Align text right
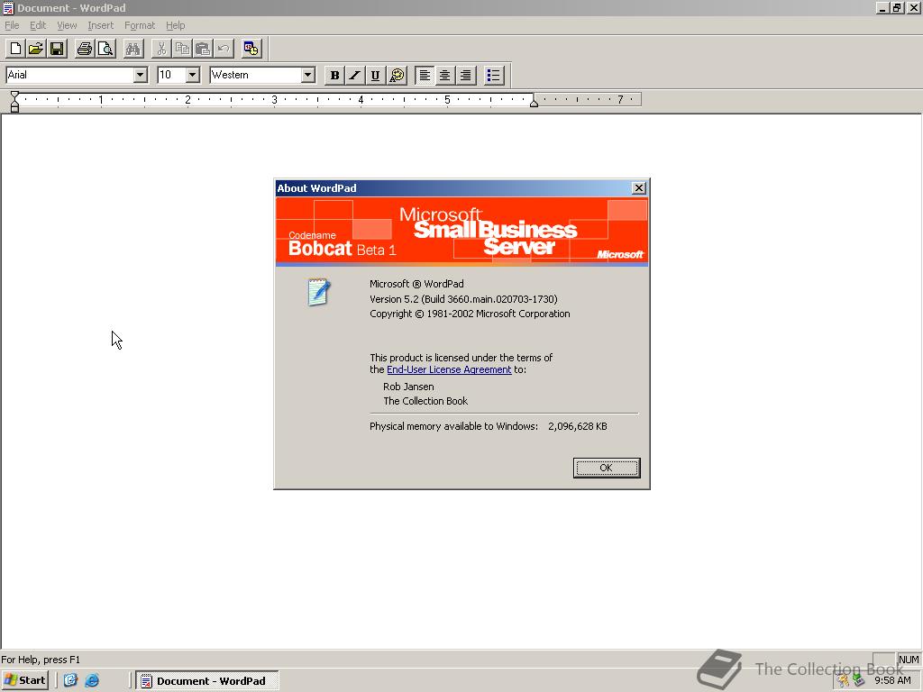 point(466,75)
